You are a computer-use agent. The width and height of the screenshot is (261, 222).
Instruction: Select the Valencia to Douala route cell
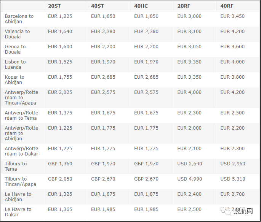[x=17, y=34]
